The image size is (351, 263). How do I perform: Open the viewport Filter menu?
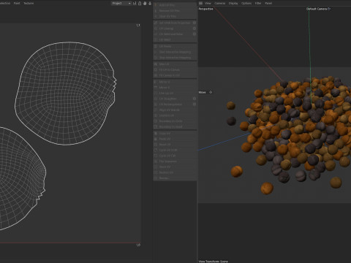coord(258,3)
